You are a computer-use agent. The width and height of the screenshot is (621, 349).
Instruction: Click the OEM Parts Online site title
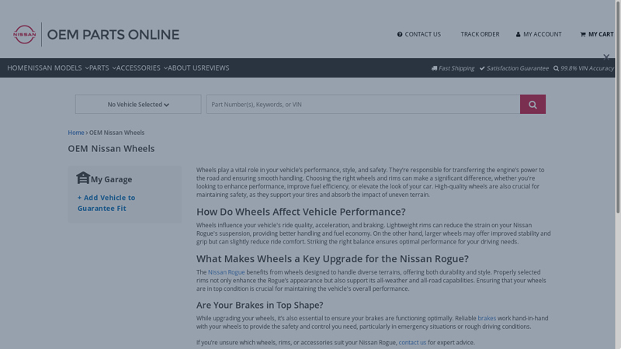point(113,35)
